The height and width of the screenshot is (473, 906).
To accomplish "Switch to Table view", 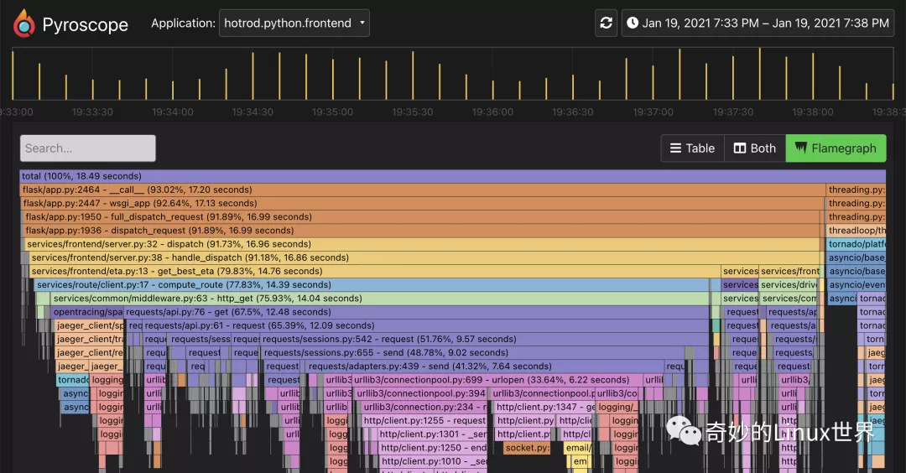I will [692, 148].
